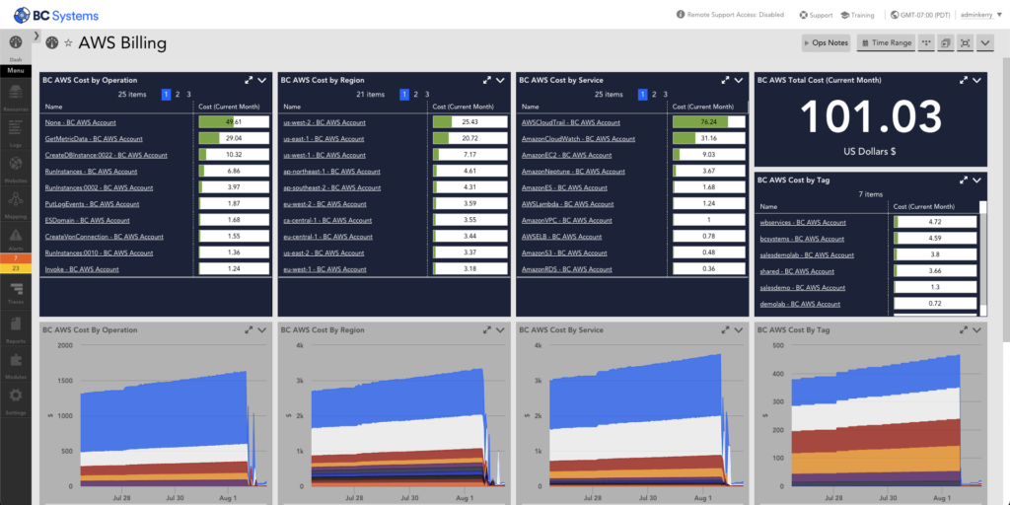Screen dimensions: 1010x505
Task: Open the Dash section in sidebar
Action: (16, 46)
